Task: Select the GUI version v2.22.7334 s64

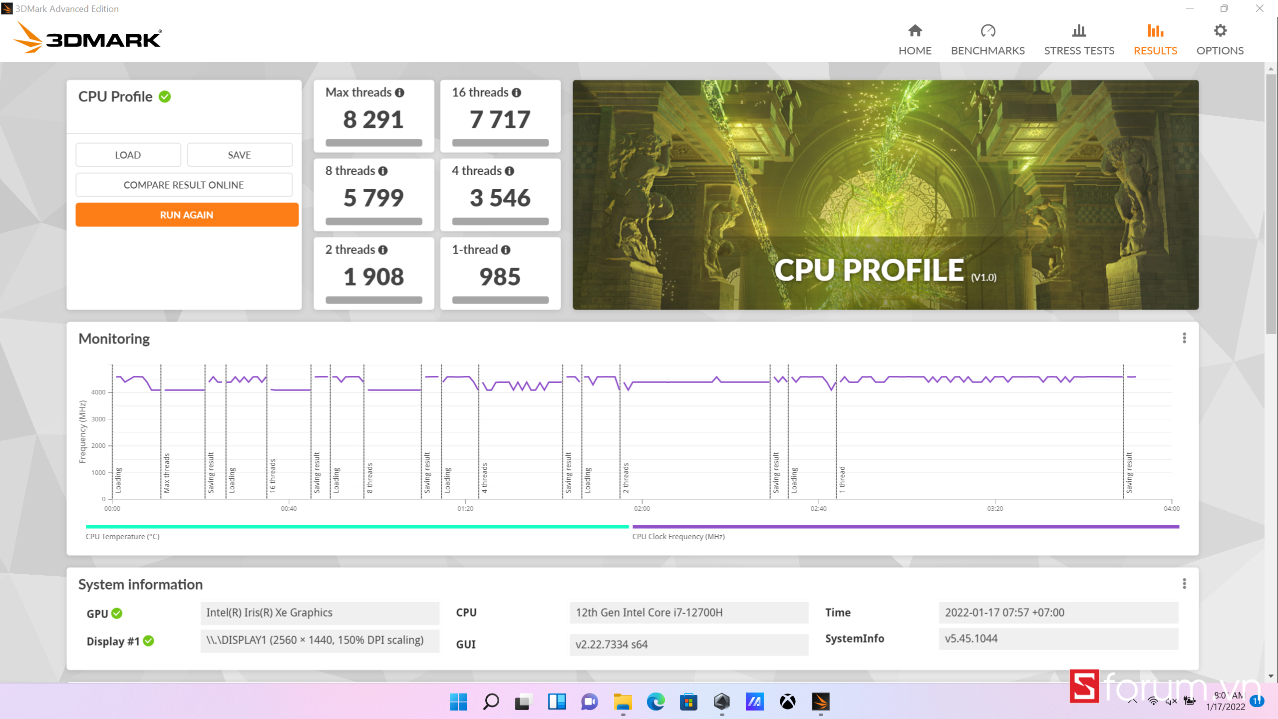Action: click(688, 644)
